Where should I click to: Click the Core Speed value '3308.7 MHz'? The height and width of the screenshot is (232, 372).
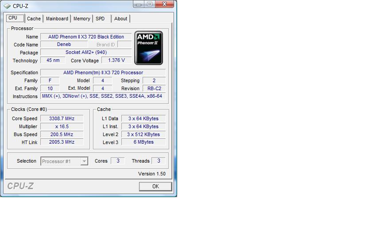click(x=62, y=118)
